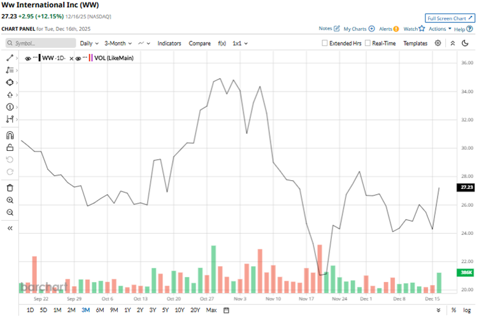Open the f(x) expressions menu
Screen dimensions: 479x317
(x=222, y=43)
